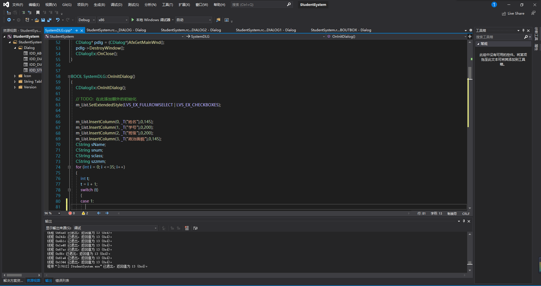The image size is (541, 286).
Task: Open the output source dropdown
Action: (x=115, y=228)
